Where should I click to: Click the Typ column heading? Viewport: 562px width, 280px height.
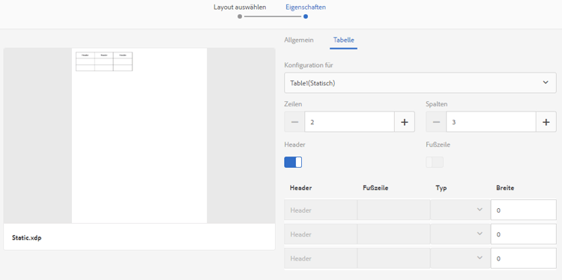(441, 188)
